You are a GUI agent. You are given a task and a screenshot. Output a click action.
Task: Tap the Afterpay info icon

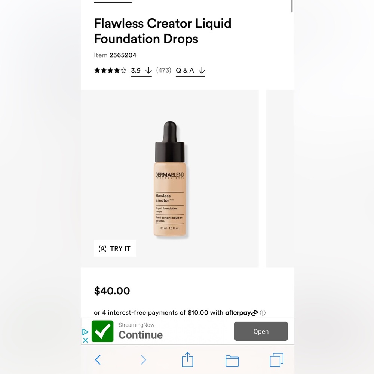263,313
